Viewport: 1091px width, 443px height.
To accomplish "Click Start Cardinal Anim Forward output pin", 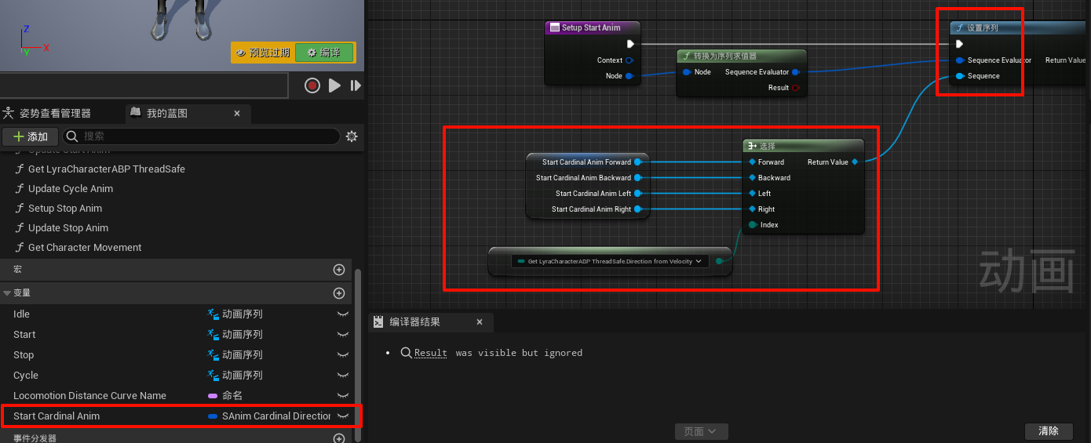I will (637, 162).
